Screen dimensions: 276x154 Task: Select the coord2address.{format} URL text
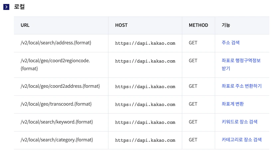[60, 86]
